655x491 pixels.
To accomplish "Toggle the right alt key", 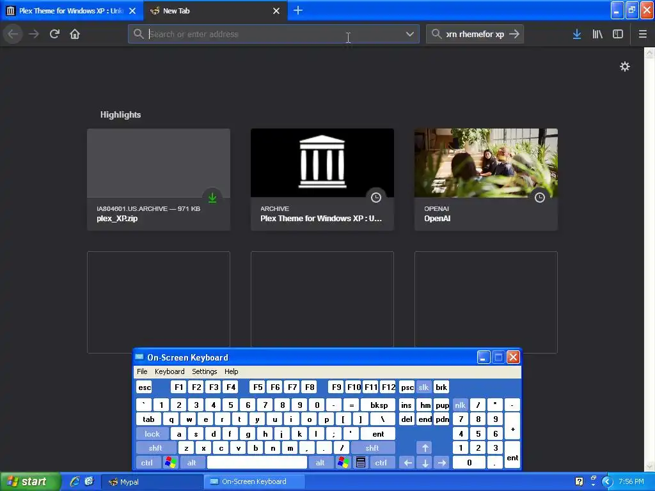I will click(x=320, y=463).
